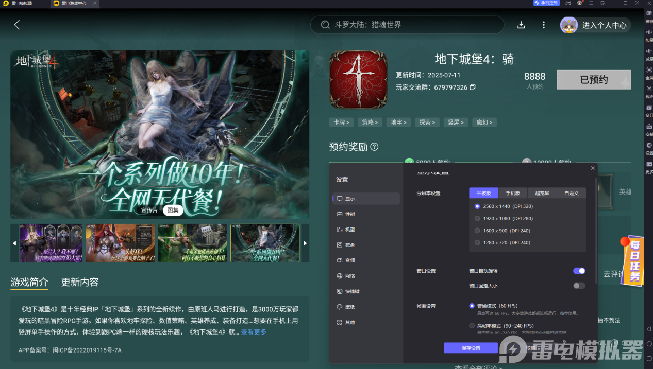Enable the 窗口固定大小 toggle
The width and height of the screenshot is (653, 369).
coord(579,286)
